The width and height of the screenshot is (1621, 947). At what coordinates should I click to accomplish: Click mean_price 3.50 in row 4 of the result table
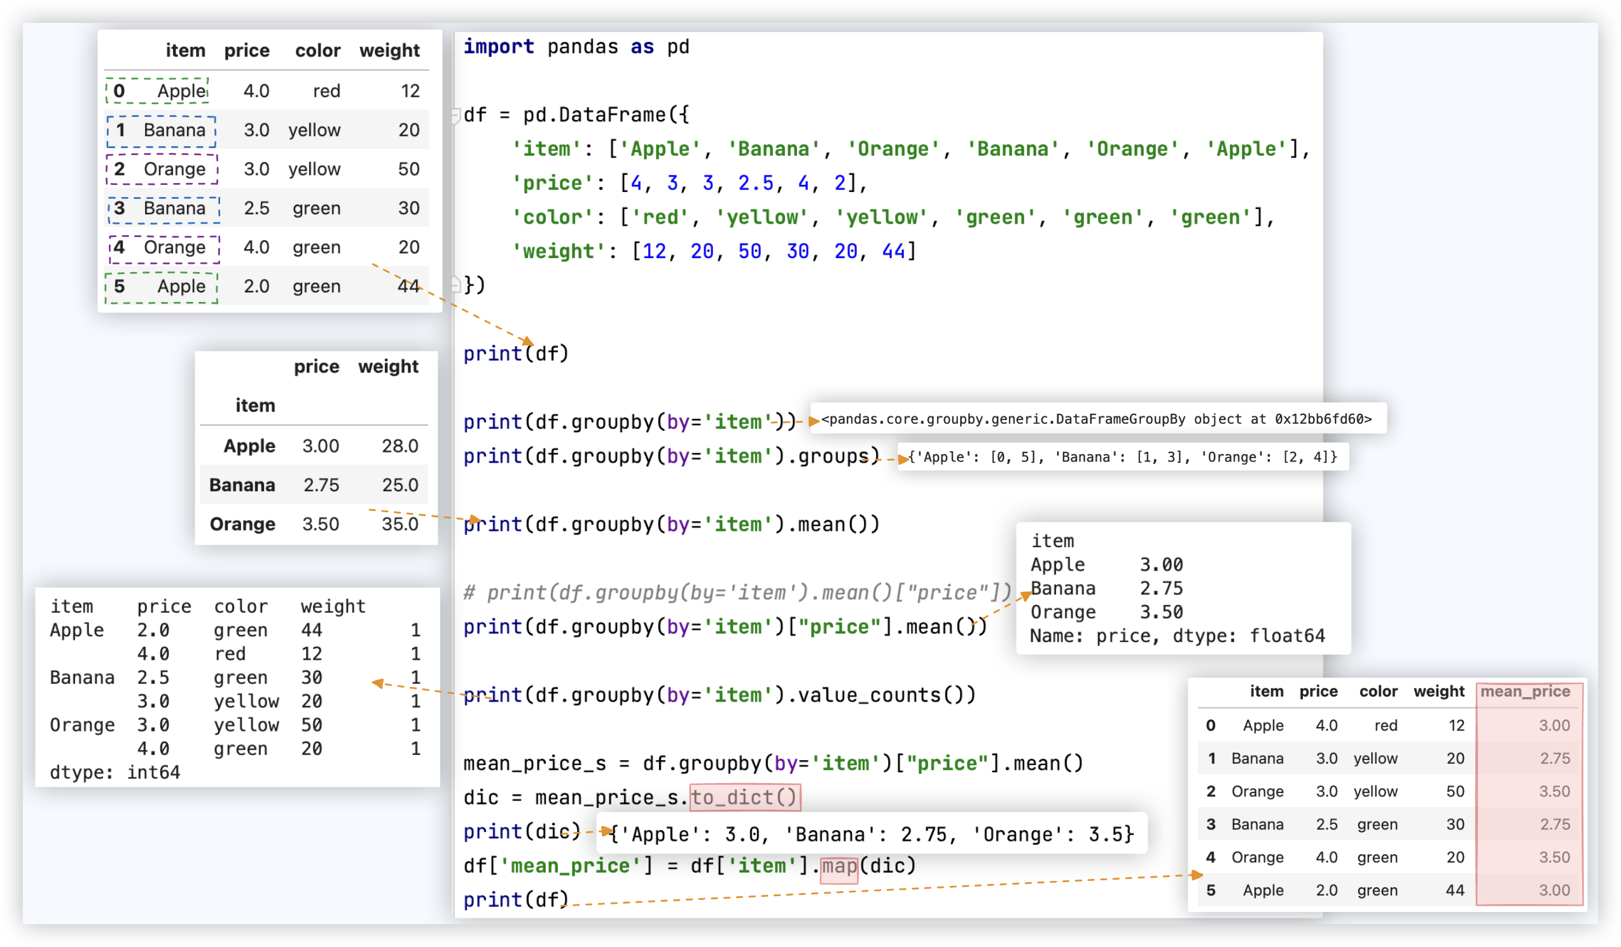tap(1554, 857)
